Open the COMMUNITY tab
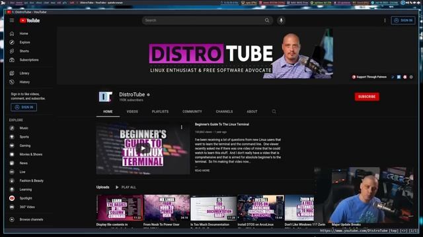423x237 pixels. coord(192,111)
